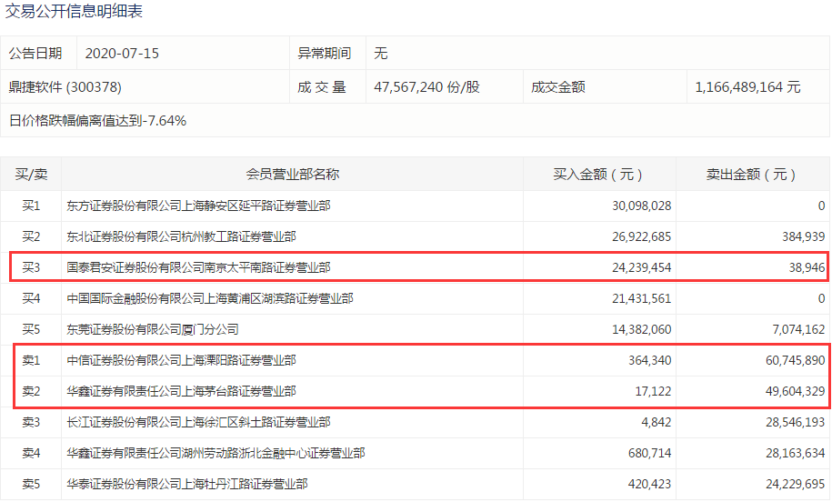The height and width of the screenshot is (502, 832).
Task: Click the 买4 row label
Action: click(31, 299)
